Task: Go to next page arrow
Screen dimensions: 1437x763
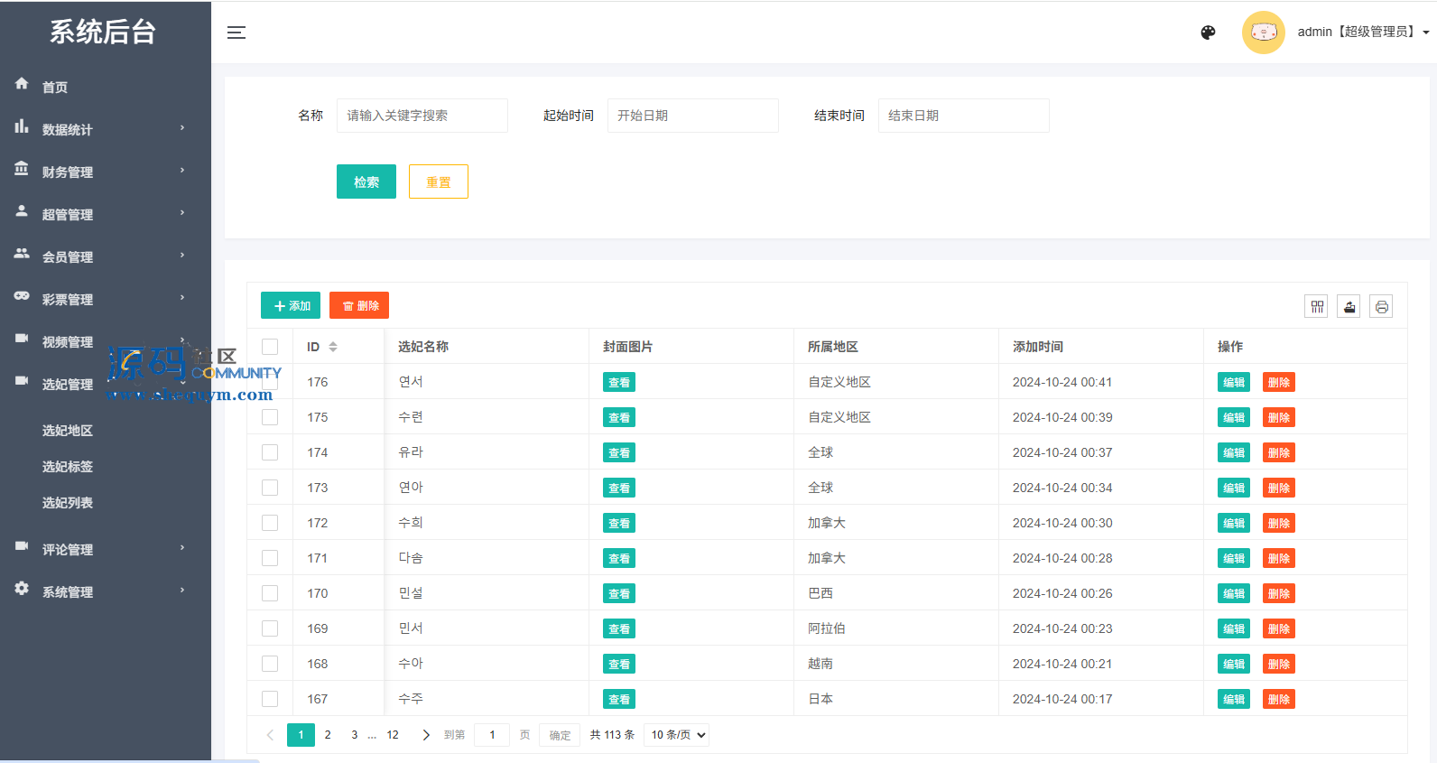Action: coord(426,735)
